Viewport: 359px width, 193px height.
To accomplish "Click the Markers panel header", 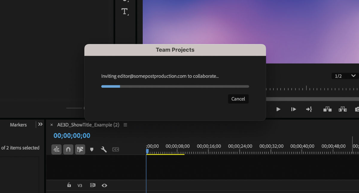I will [18, 124].
